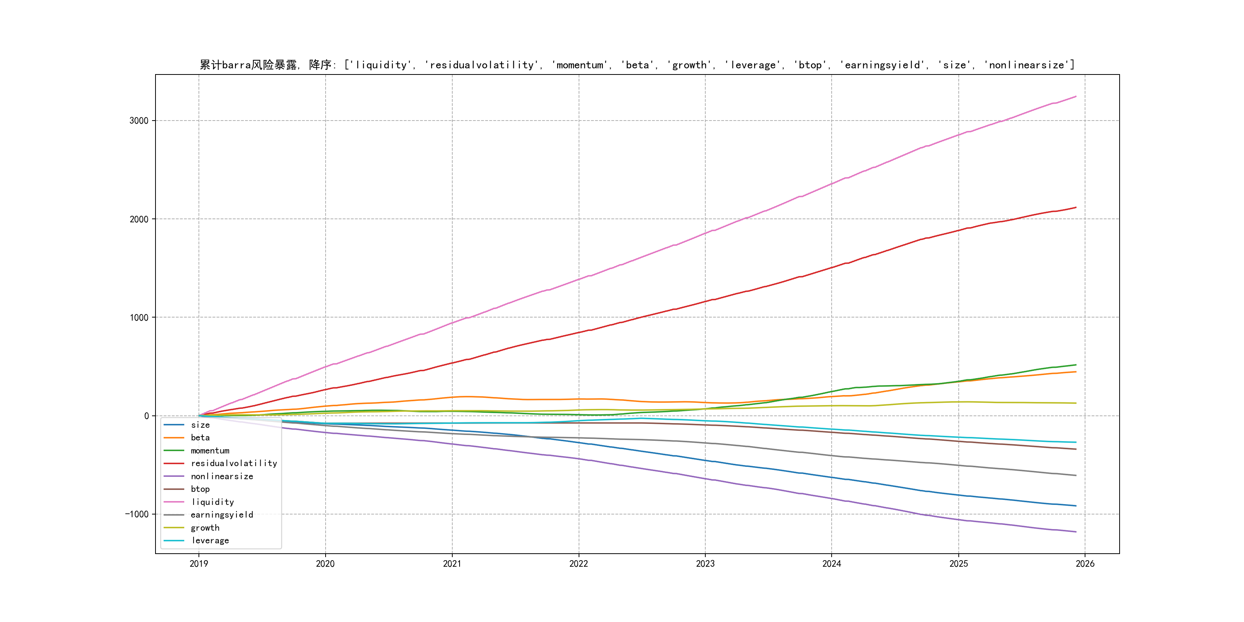This screenshot has height=622, width=1244.
Task: Click the btop legend label
Action: pos(200,489)
